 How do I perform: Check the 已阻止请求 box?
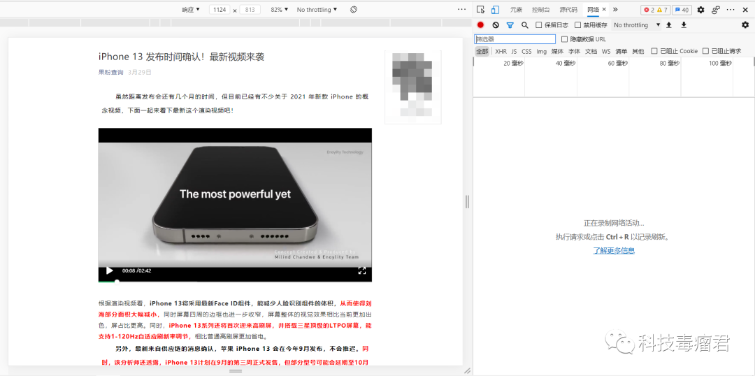pyautogui.click(x=705, y=51)
